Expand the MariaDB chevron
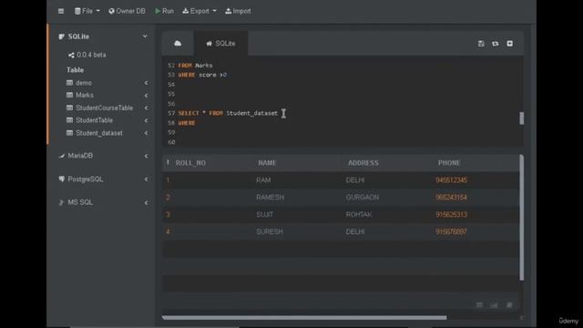583x328 pixels. (x=146, y=156)
